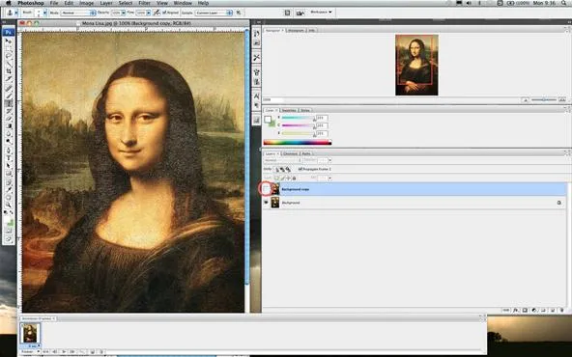The height and width of the screenshot is (357, 572).
Task: Select the Brush tool
Action: click(9, 96)
